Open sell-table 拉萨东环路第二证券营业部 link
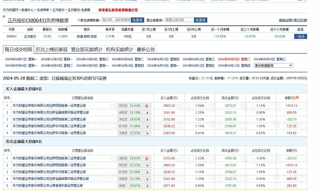 [x=49, y=172]
